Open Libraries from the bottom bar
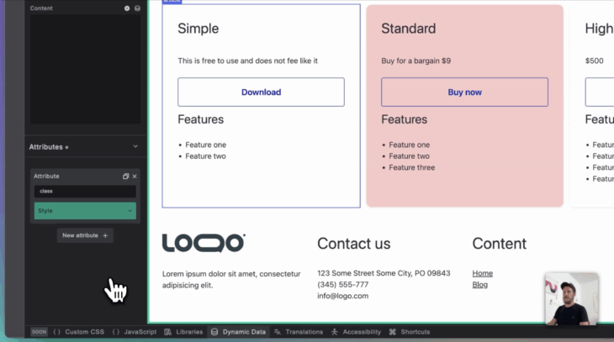614x342 pixels. point(183,332)
